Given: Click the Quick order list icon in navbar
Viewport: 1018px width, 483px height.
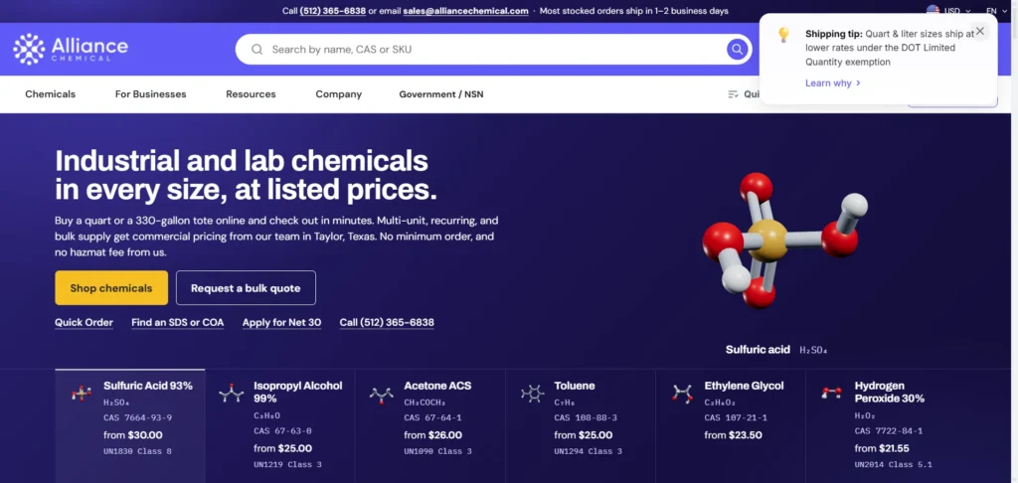Looking at the screenshot, I should 733,94.
